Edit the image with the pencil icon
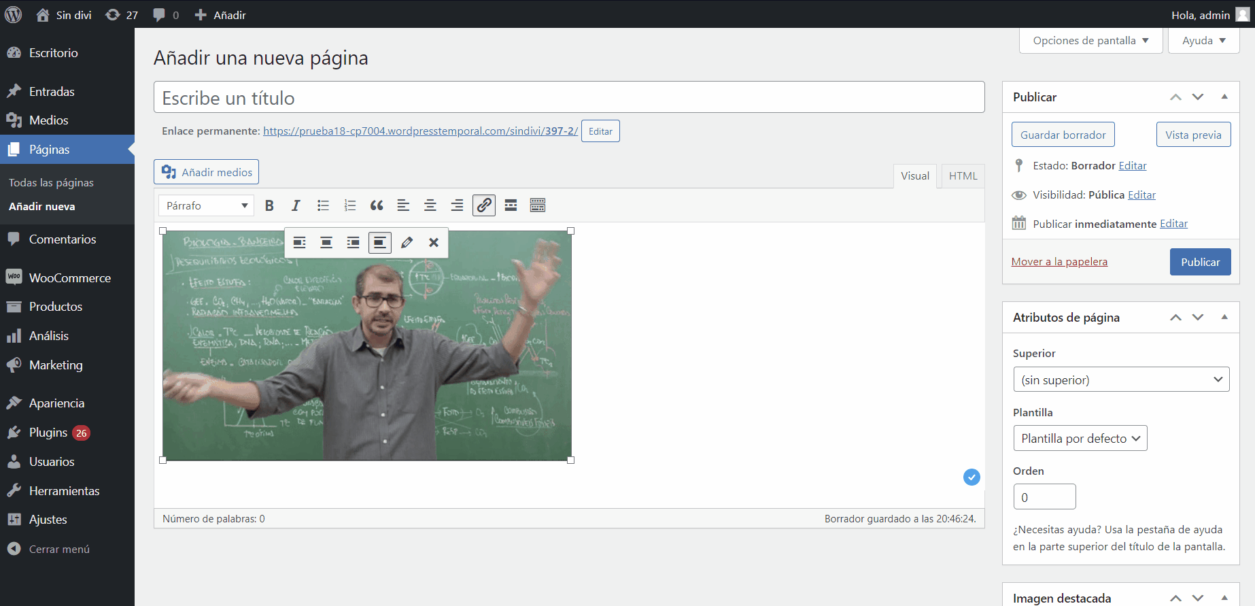The width and height of the screenshot is (1255, 606). [x=407, y=243]
